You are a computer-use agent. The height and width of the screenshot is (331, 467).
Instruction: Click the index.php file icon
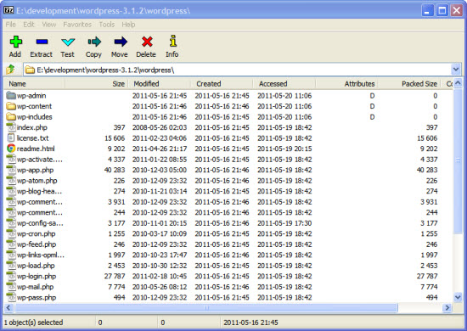pyautogui.click(x=11, y=127)
